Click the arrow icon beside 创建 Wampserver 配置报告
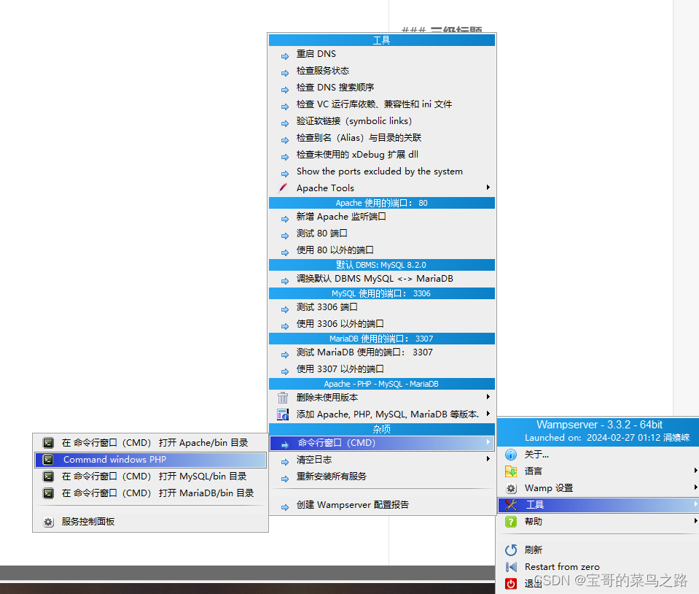 285,507
